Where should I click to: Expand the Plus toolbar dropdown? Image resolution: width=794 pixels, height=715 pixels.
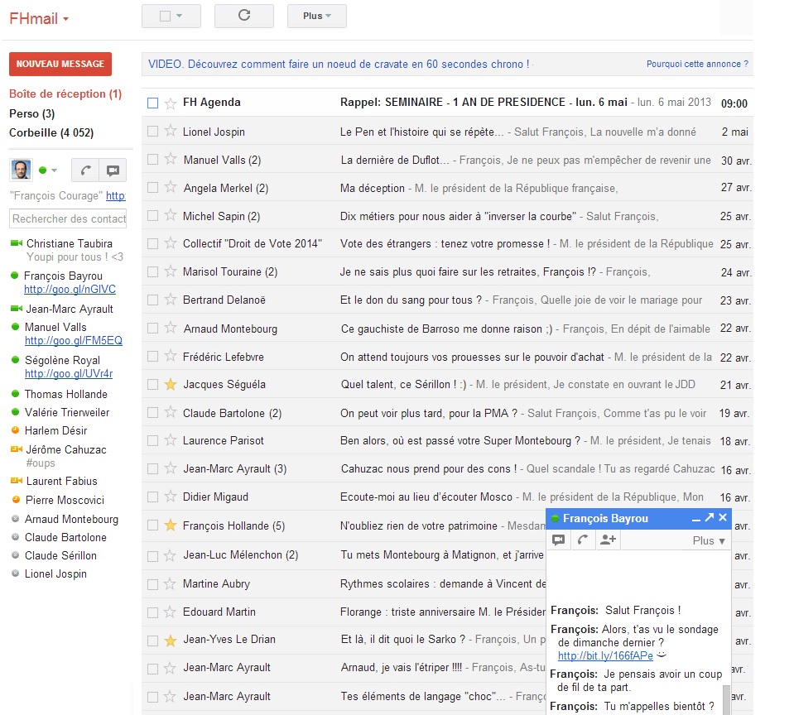click(316, 16)
